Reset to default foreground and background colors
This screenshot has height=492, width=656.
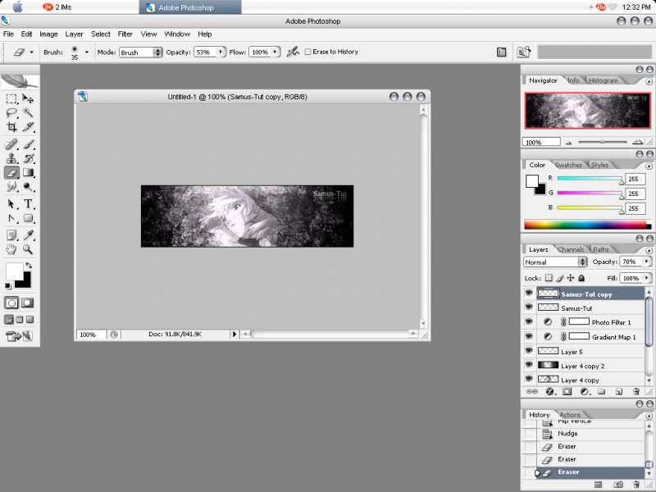click(x=8, y=285)
